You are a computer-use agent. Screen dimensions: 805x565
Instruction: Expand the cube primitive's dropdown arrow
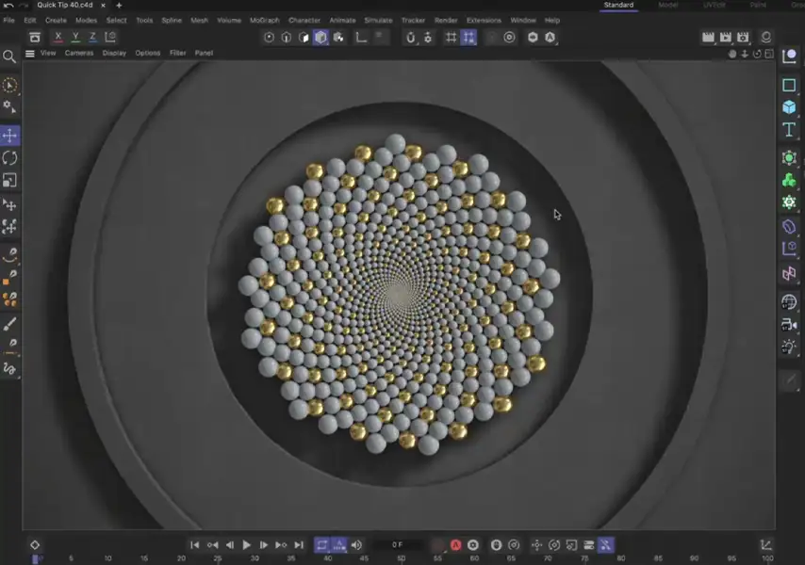point(798,114)
